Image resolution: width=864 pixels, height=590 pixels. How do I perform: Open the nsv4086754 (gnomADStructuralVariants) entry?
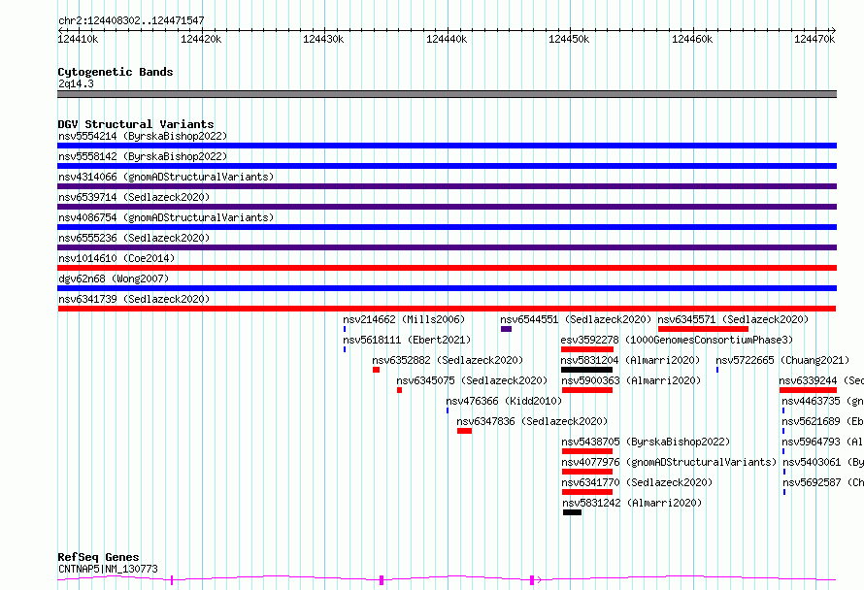[166, 217]
